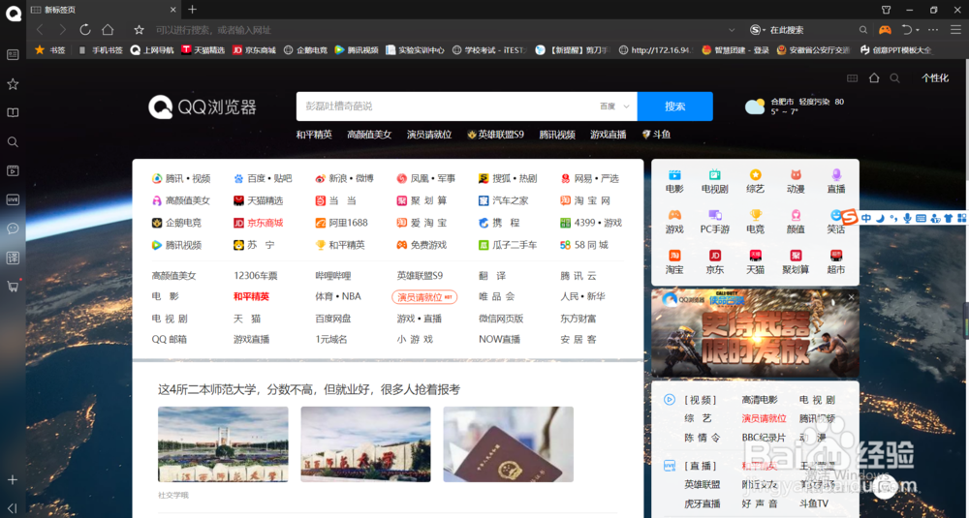Select the 新标签页 tab
The image size is (969, 518).
(x=104, y=10)
